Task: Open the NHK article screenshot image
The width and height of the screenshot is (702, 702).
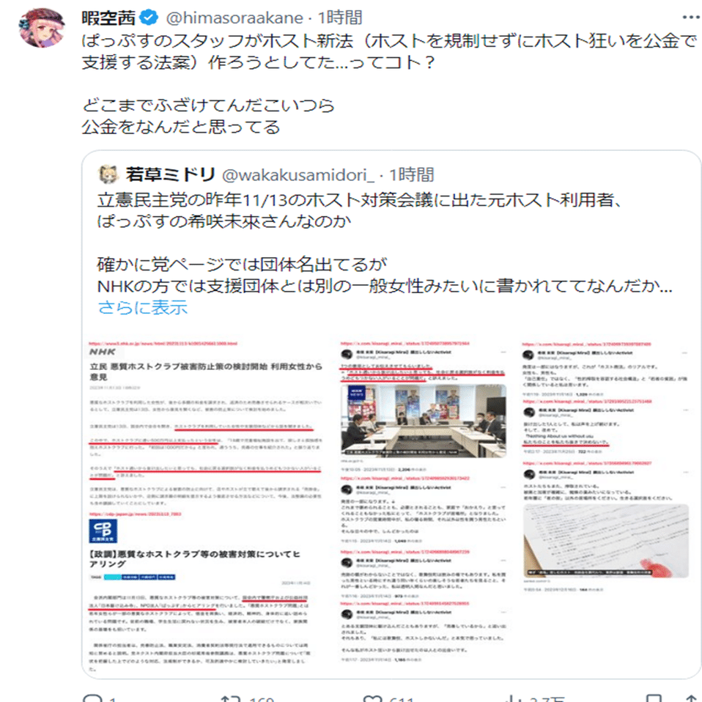Action: tap(206, 506)
